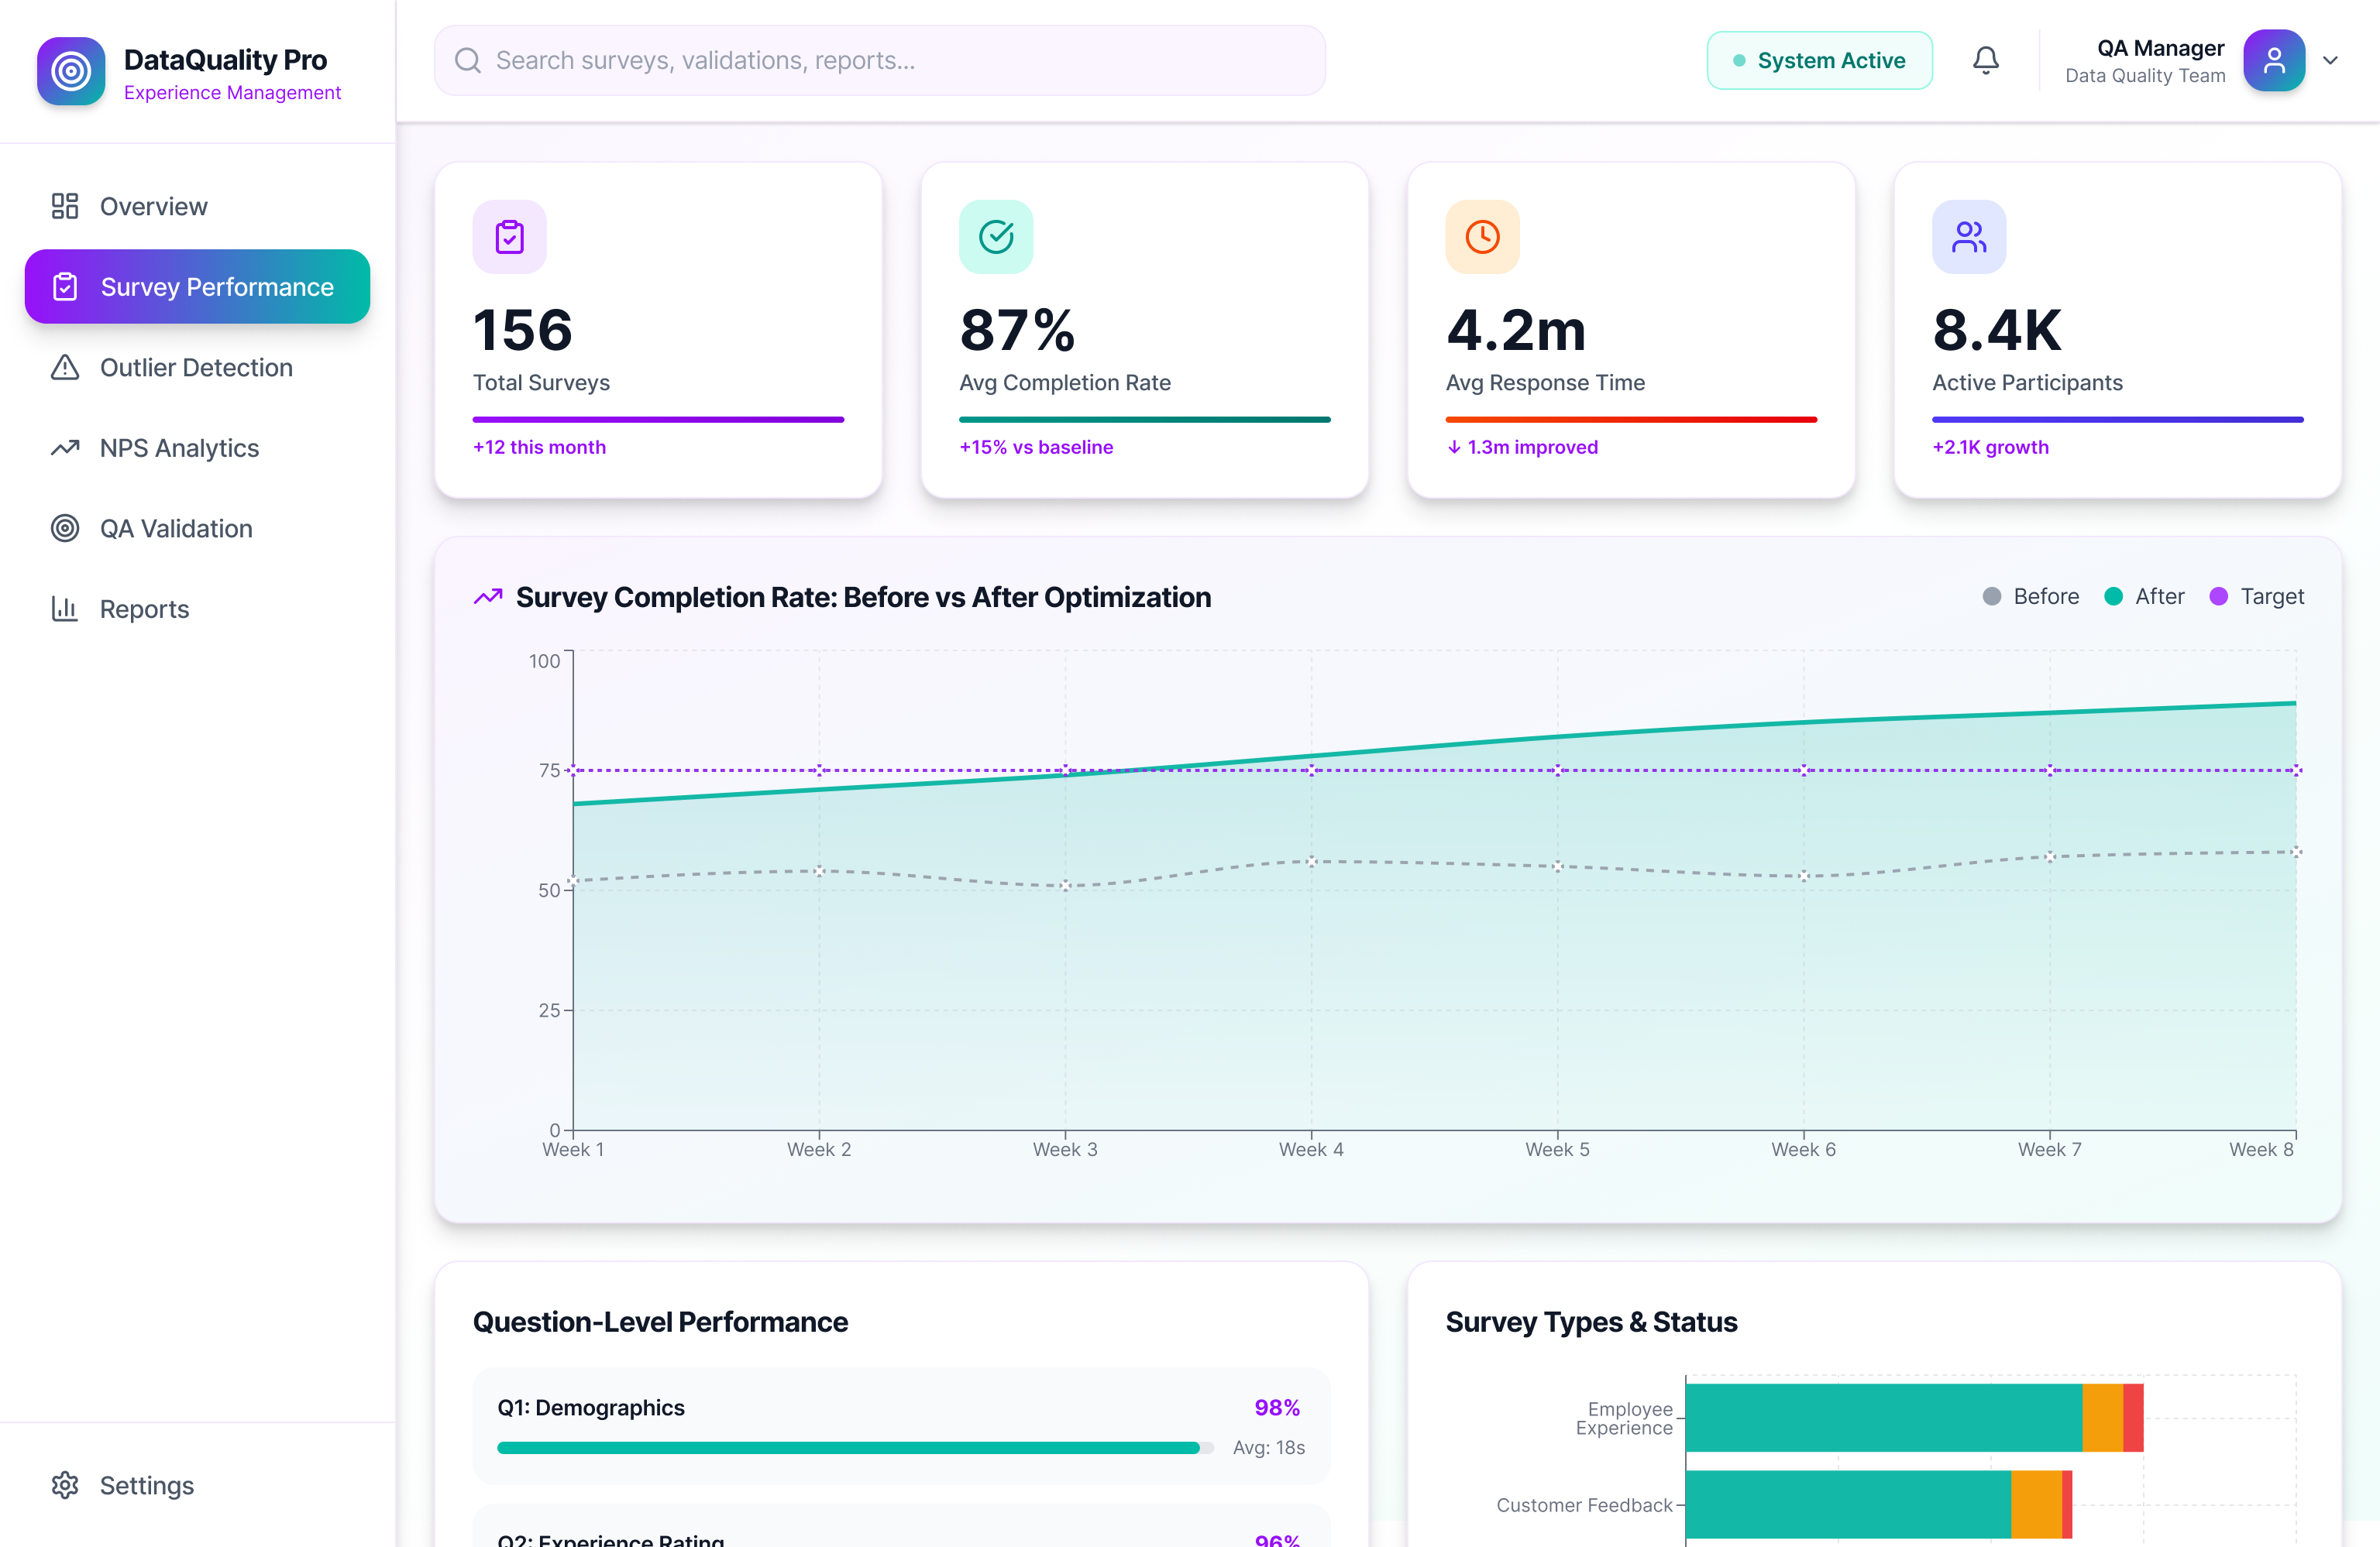
Task: Open the Overview dashboard icon
Action: (x=65, y=206)
